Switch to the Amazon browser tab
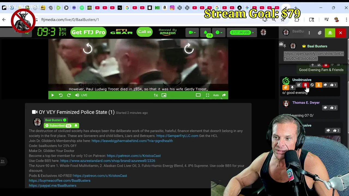 164,8
